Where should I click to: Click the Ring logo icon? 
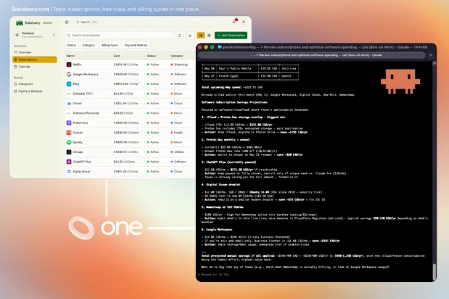69,84
